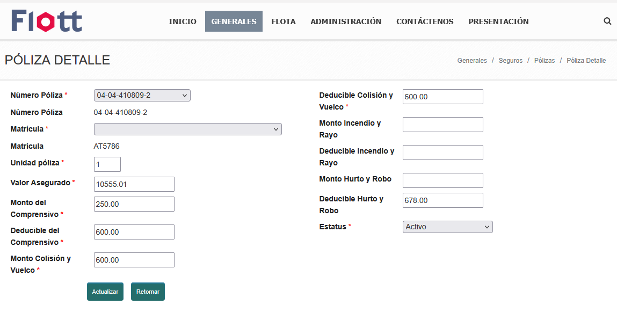Image resolution: width=617 pixels, height=312 pixels.
Task: Click the search magnifier icon
Action: 607,21
